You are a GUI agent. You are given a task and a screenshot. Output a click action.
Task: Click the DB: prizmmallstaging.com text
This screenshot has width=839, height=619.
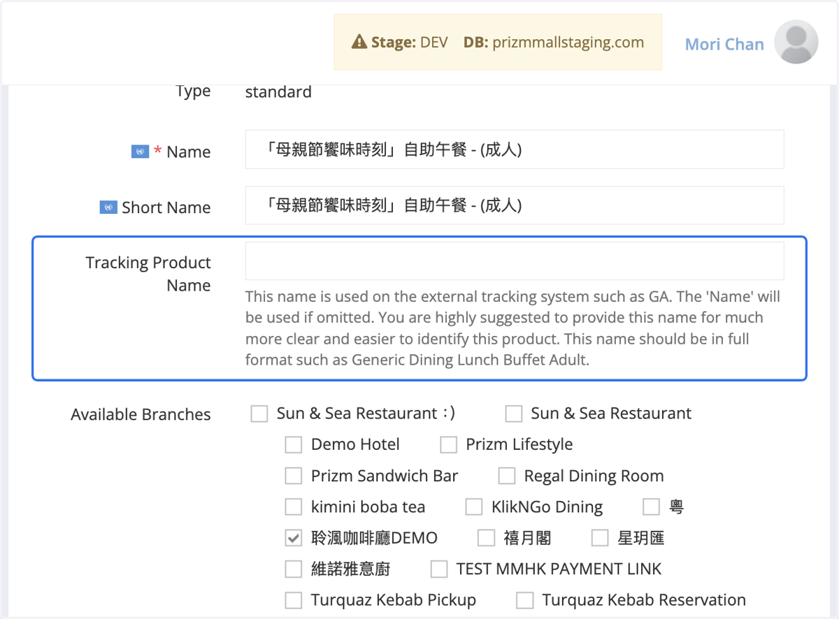tap(554, 43)
